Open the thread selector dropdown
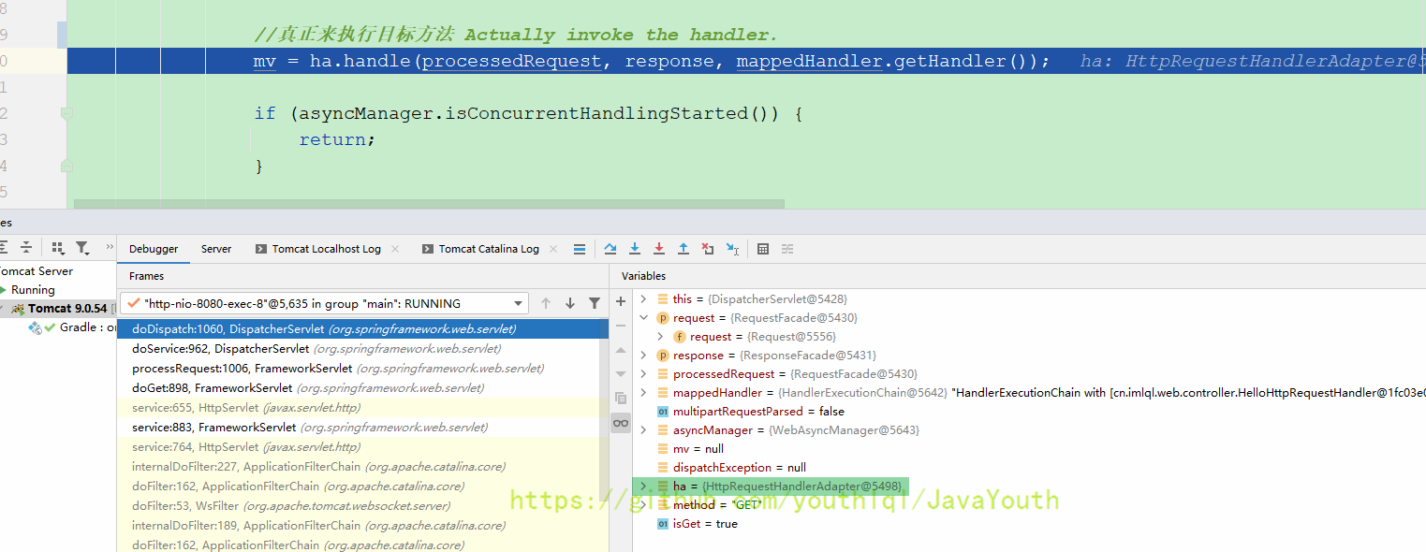 [520, 304]
